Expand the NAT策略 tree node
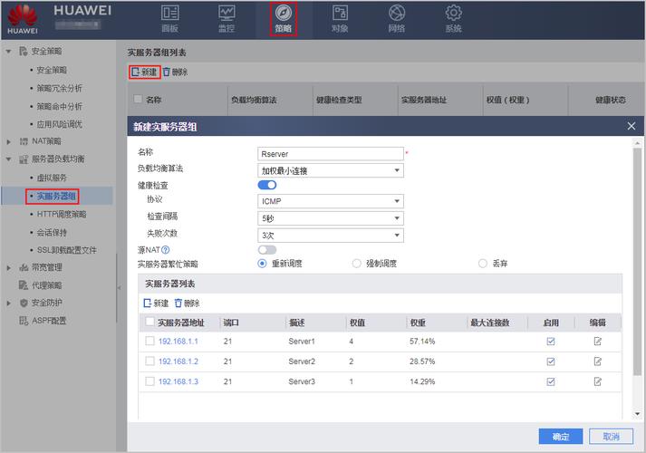The width and height of the screenshot is (646, 453). 9,141
